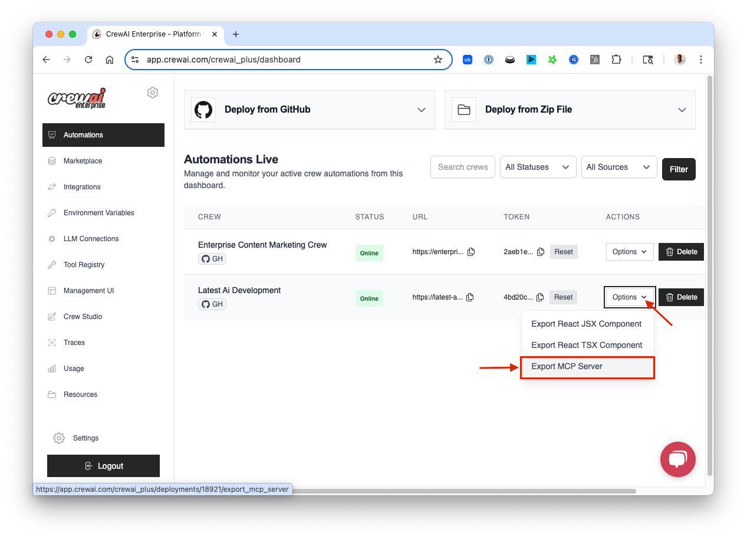747x539 pixels.
Task: Copy the Enterprise Content Marketing Crew URL
Action: pyautogui.click(x=471, y=252)
